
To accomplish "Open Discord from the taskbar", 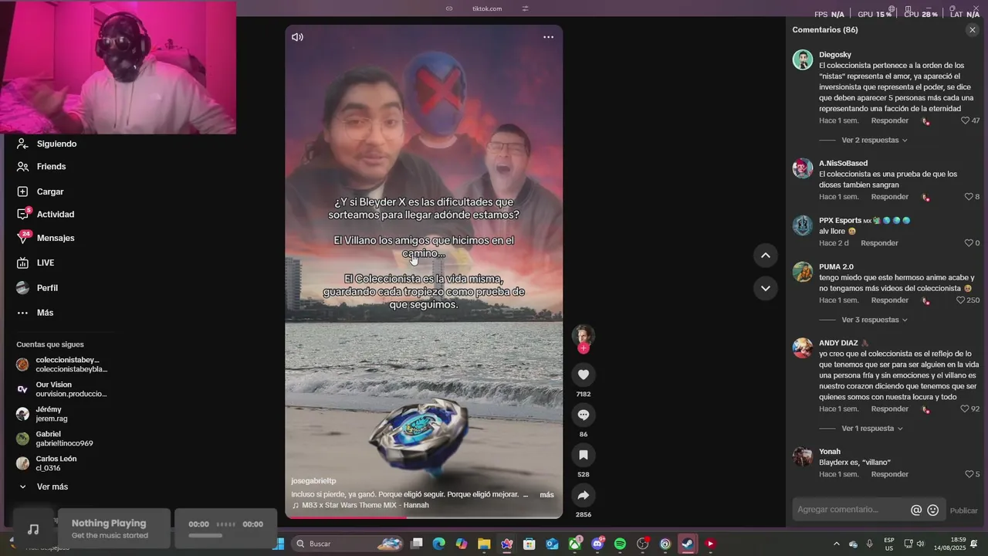I will click(x=597, y=544).
